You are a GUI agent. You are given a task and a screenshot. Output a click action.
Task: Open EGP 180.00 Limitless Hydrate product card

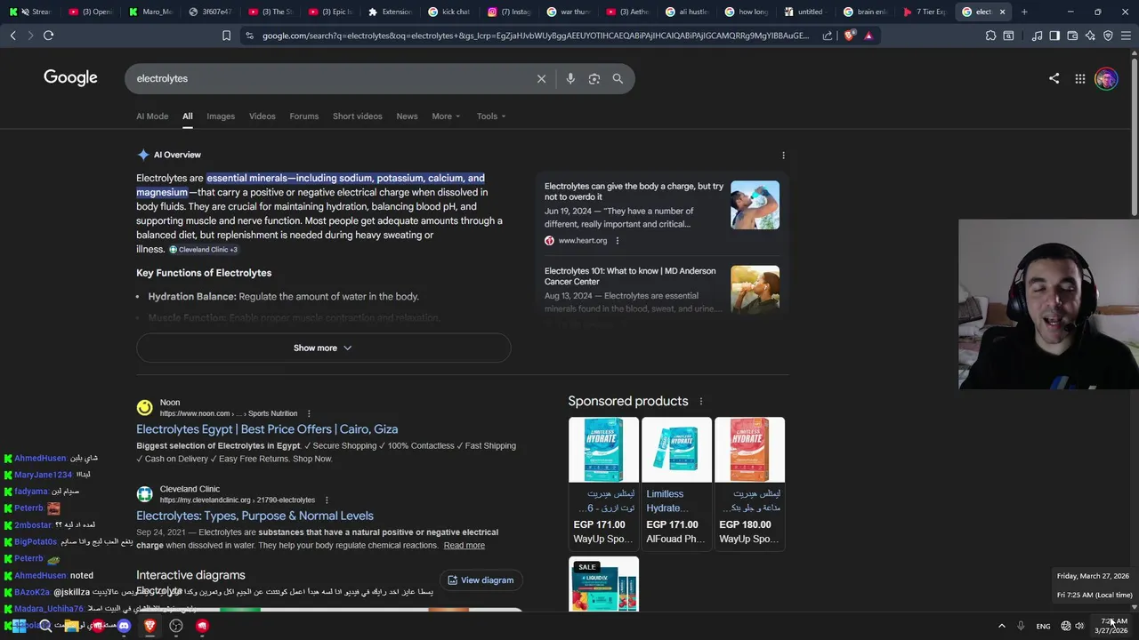749,483
